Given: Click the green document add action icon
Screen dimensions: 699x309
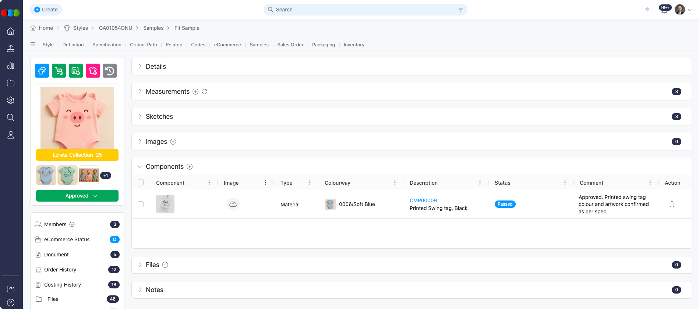Looking at the screenshot, I should tap(76, 71).
